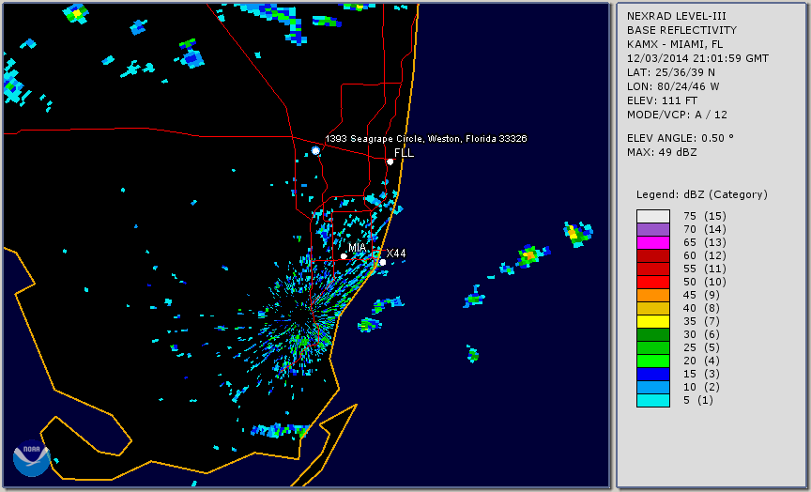Image resolution: width=811 pixels, height=492 pixels.
Task: Click the 'X44' map label
Action: coord(396,253)
